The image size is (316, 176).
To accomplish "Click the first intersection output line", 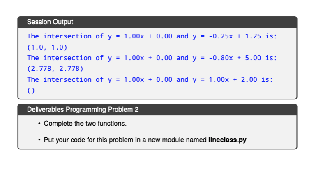I will click(x=152, y=36).
